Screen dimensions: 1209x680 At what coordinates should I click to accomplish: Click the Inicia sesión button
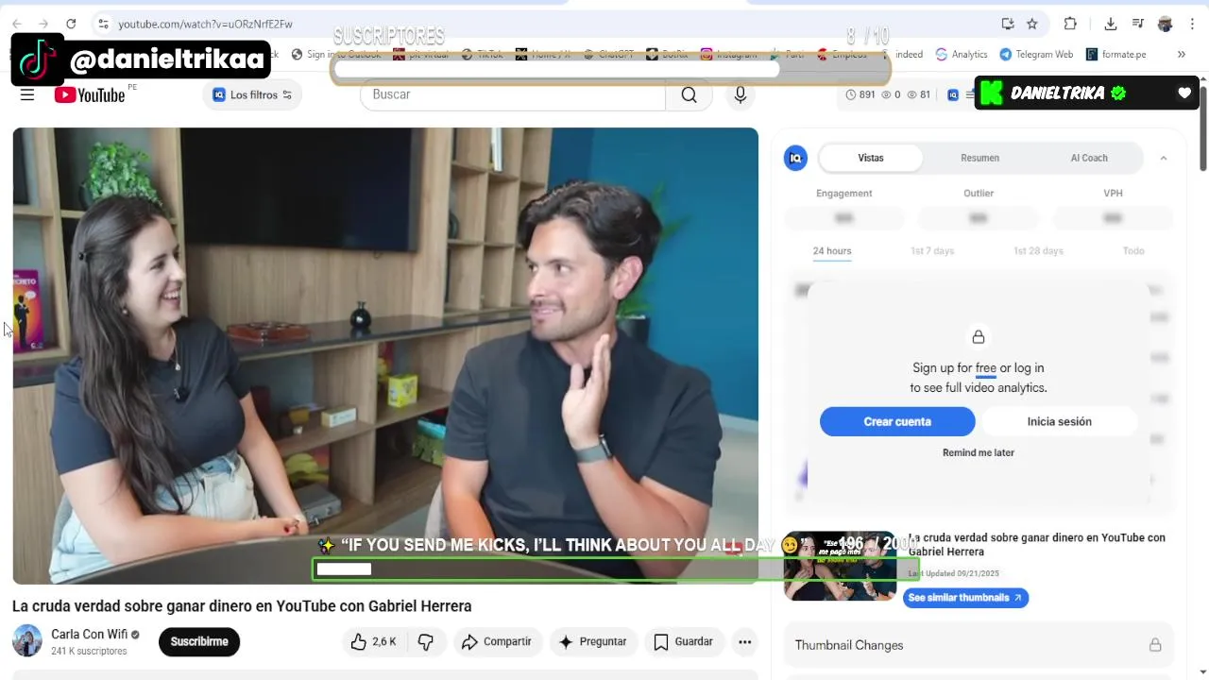(1060, 421)
